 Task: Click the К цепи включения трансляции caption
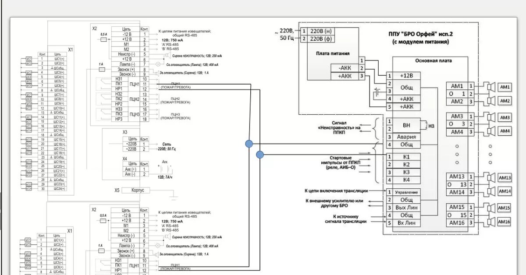[x=336, y=191]
